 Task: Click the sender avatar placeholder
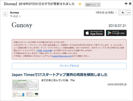tap(5, 14)
